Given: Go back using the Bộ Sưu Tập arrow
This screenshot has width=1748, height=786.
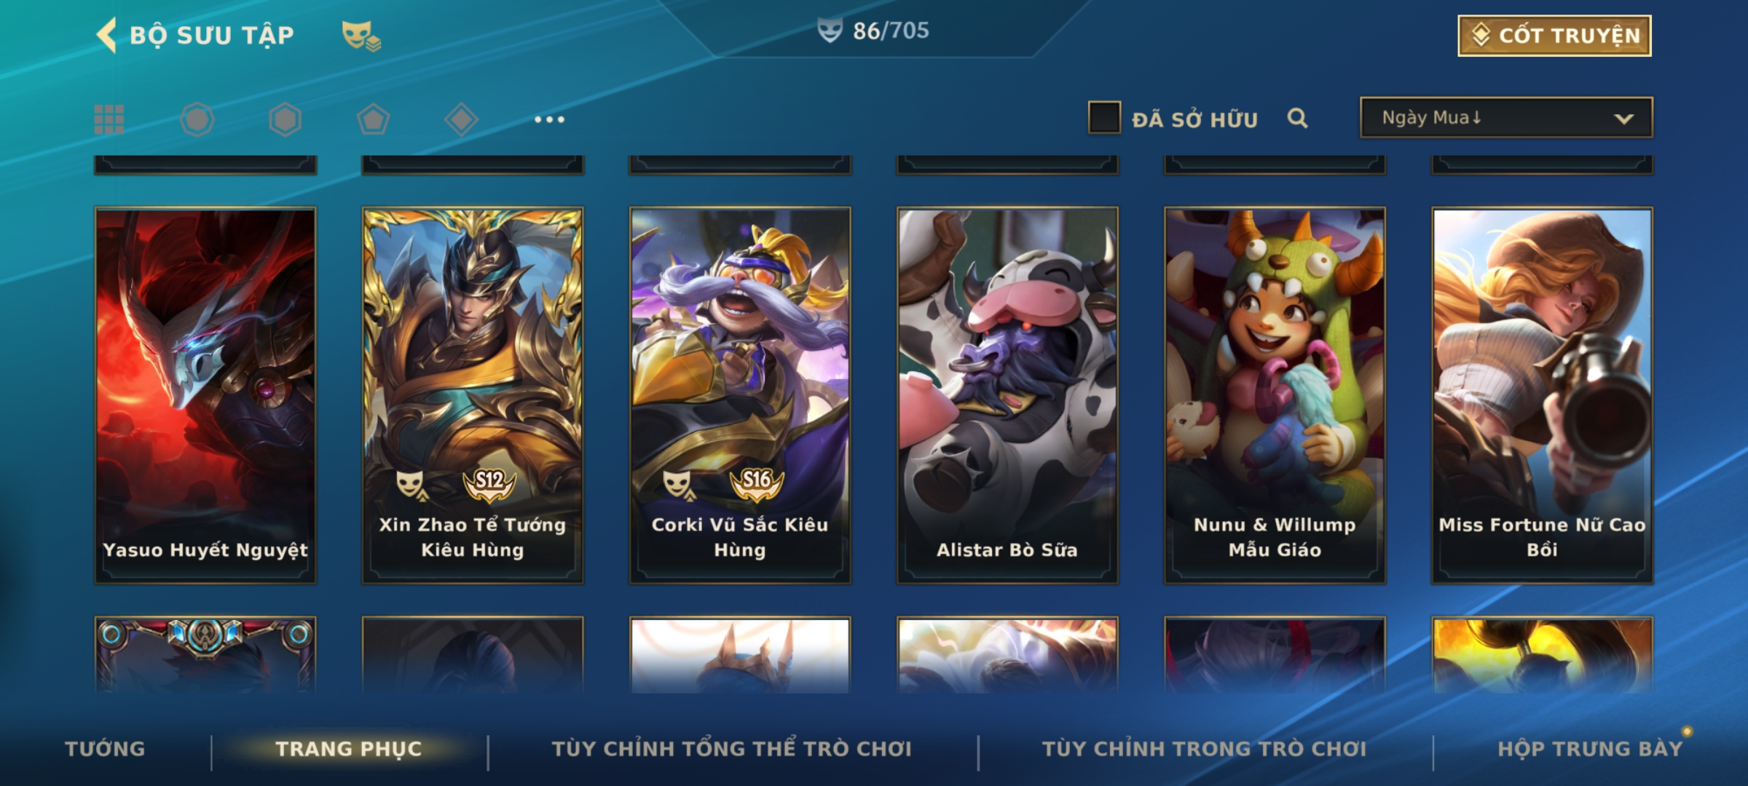Looking at the screenshot, I should coord(107,35).
